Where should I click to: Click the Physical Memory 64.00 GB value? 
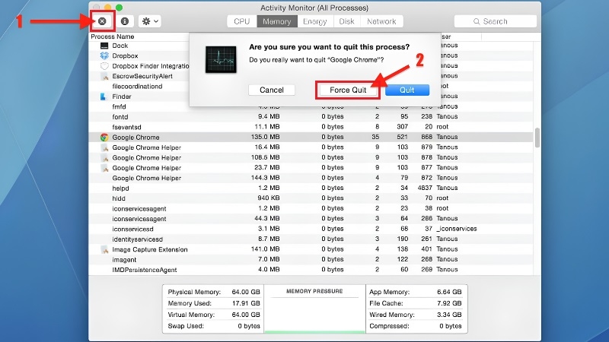point(246,292)
